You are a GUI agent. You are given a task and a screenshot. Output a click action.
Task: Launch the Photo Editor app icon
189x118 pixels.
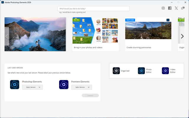tap(141, 71)
